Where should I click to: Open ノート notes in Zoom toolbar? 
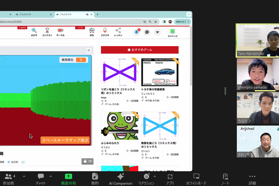[225, 179]
